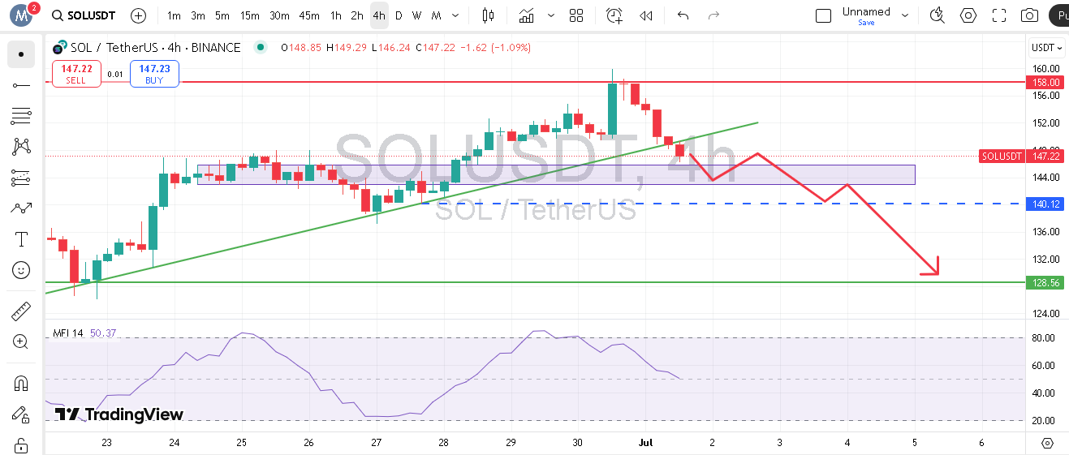Open the time axis settings icon
Viewport: 1069px width, 455px height.
pos(1047,443)
